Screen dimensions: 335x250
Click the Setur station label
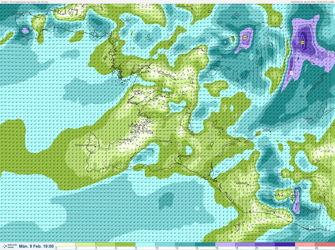click(x=310, y=62)
